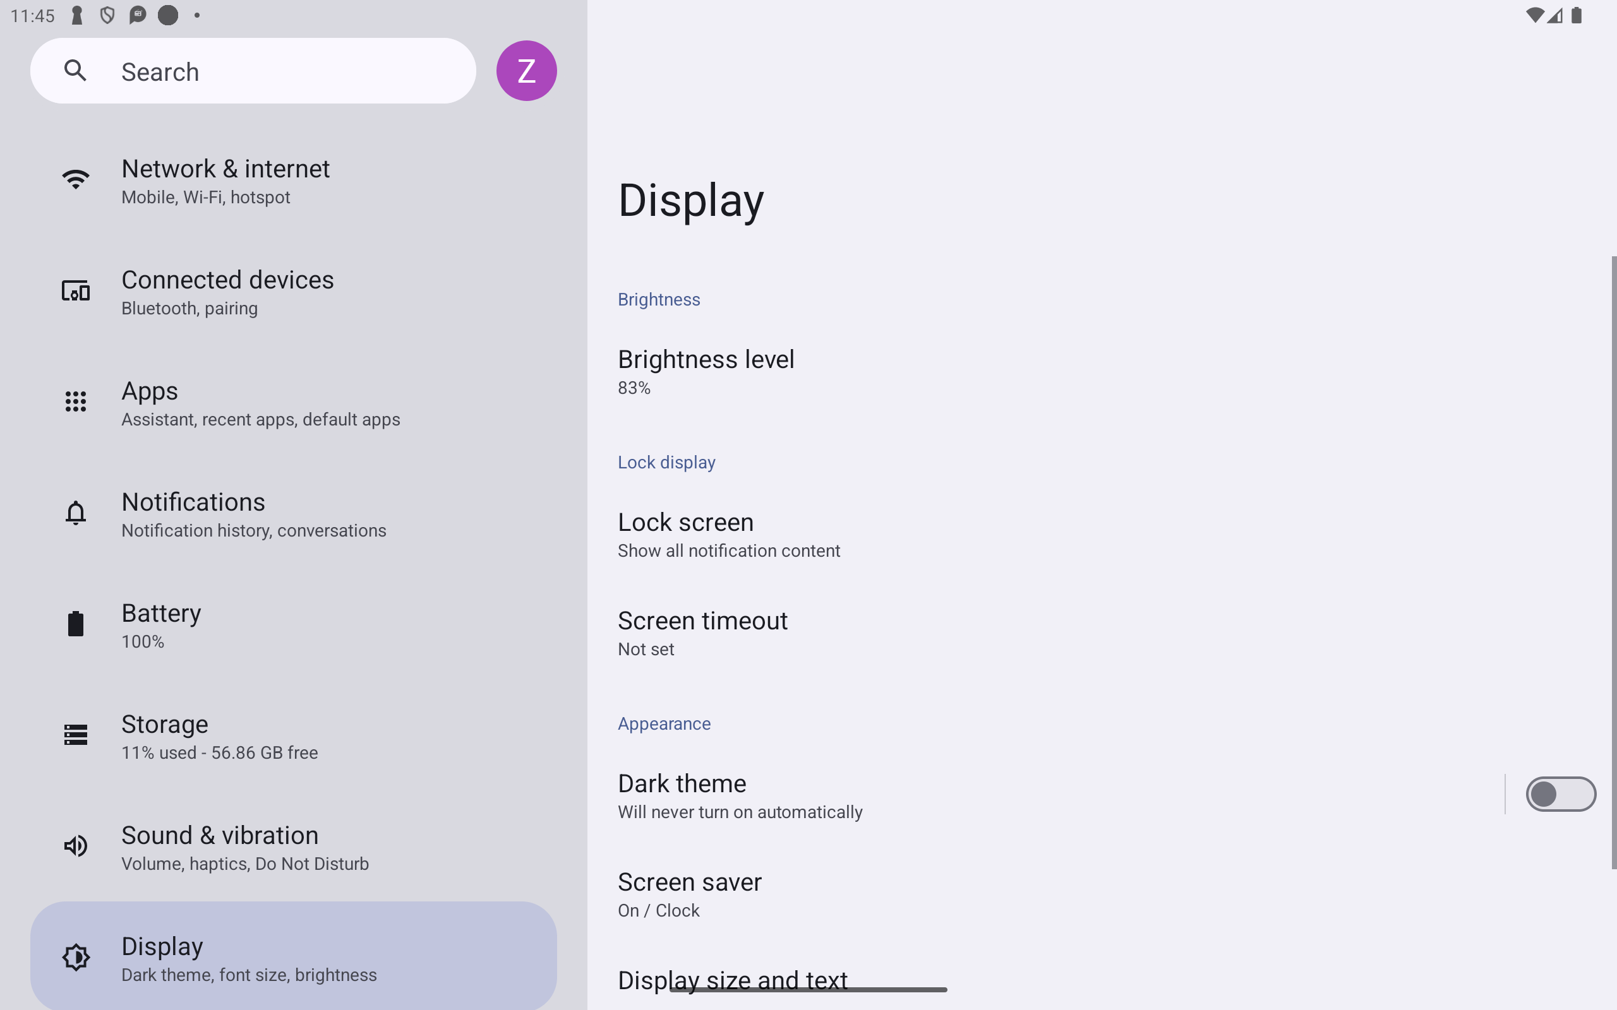Focus the Search settings field
Viewport: 1617px width, 1010px height.
[253, 71]
